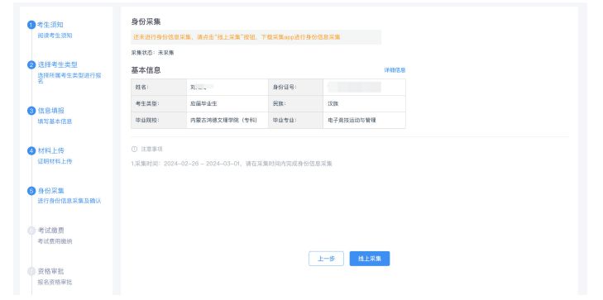Image resolution: width=603 pixels, height=300 pixels.
Task: Click the 民族 label cell
Action: click(296, 103)
